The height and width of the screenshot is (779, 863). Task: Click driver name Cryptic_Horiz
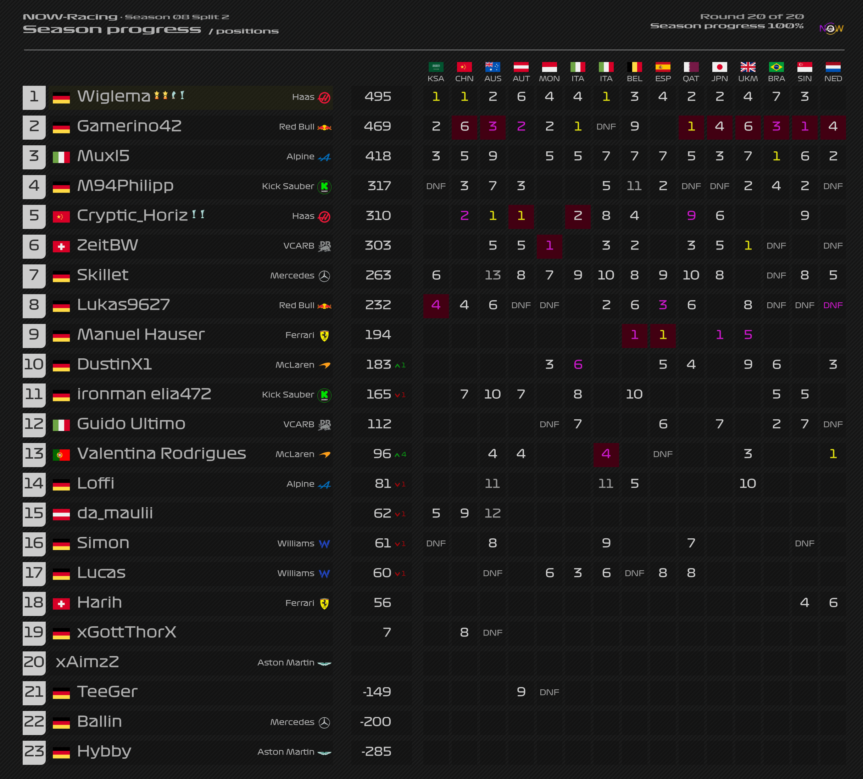pos(132,215)
